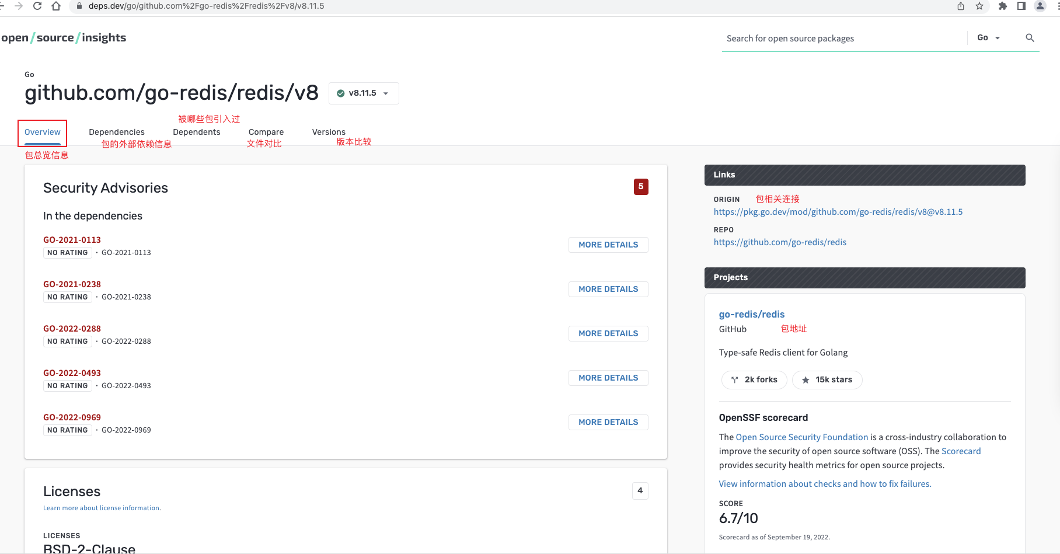Click the star icon in 15k stars

pos(806,380)
